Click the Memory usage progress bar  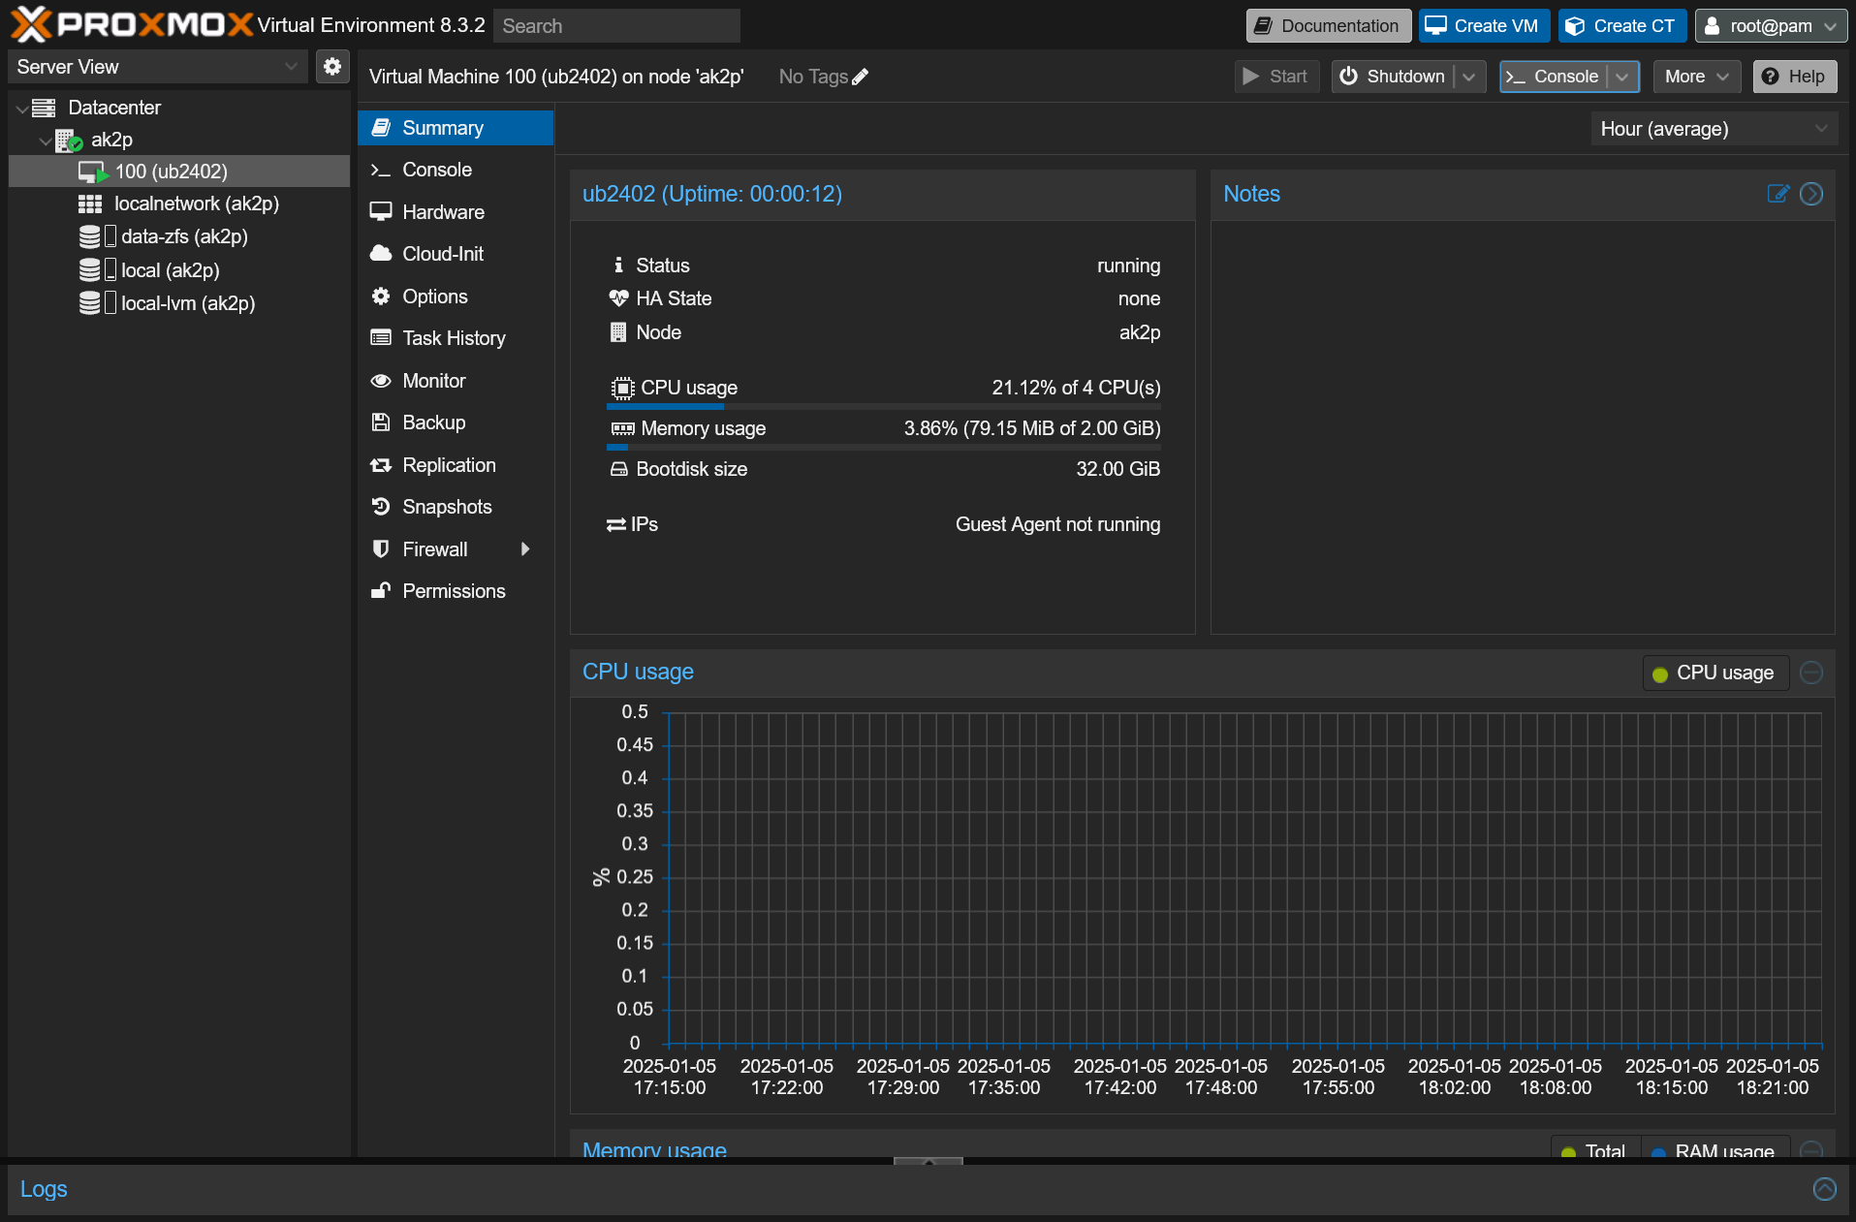pyautogui.click(x=883, y=448)
